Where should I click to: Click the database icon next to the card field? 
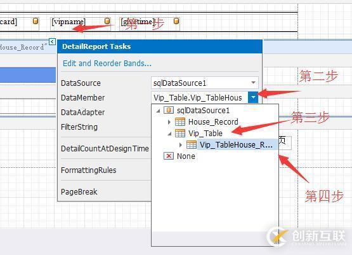point(36,21)
